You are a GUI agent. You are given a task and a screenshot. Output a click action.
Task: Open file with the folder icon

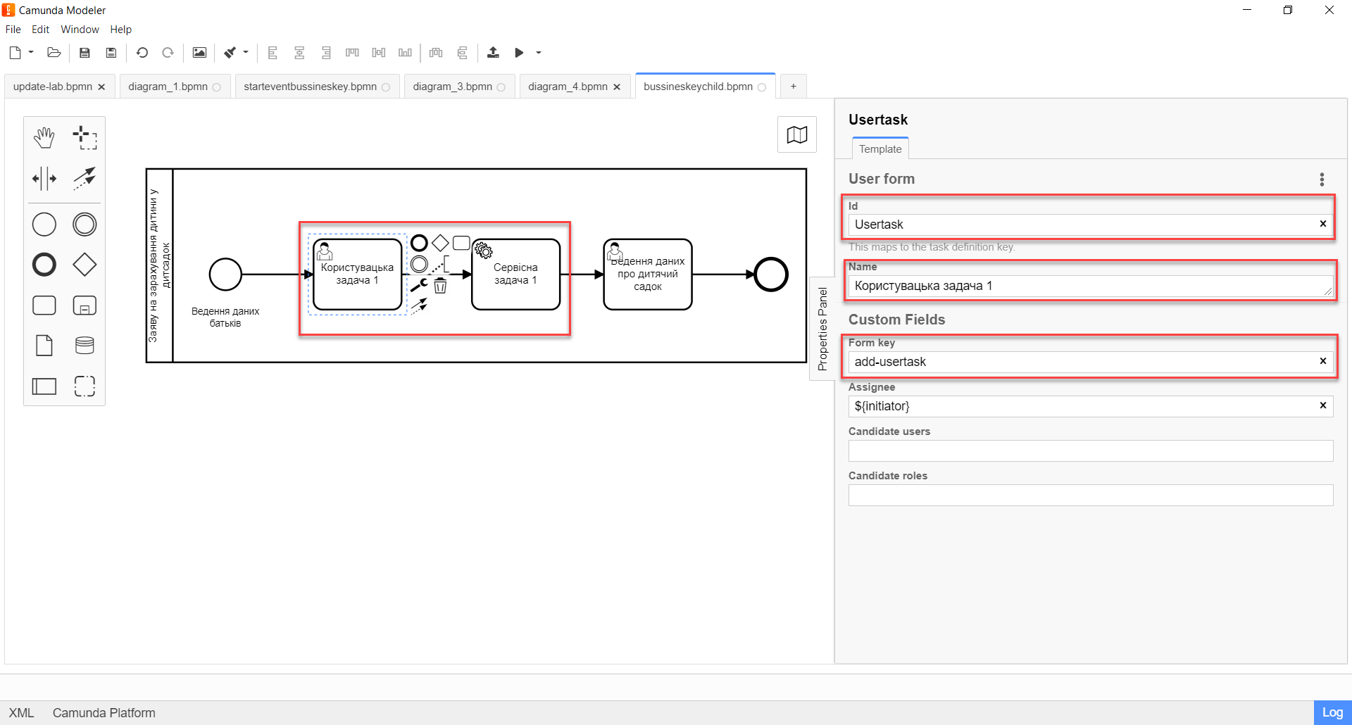coord(54,53)
